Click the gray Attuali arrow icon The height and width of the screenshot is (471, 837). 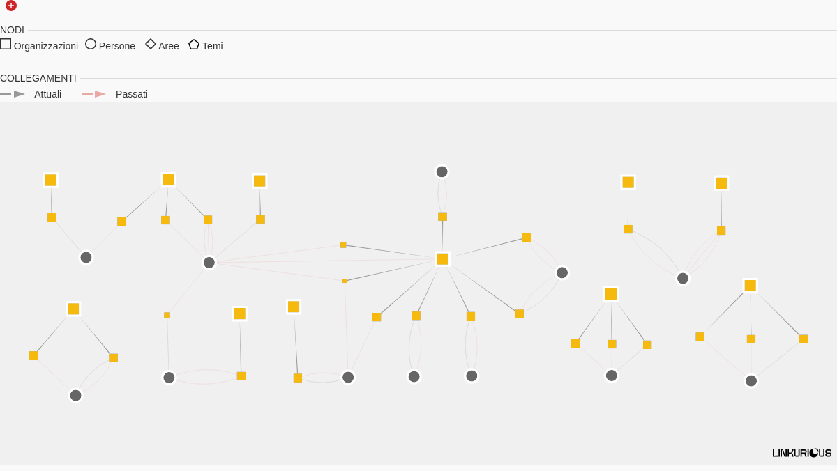coord(13,94)
